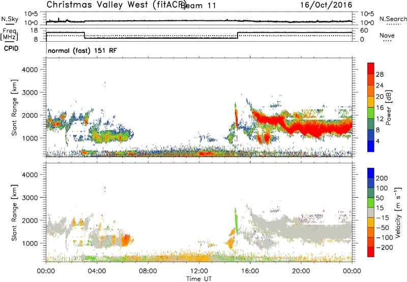Pick the red bottom segment of Velocity color bar
407x282 pixels.
(x=371, y=252)
